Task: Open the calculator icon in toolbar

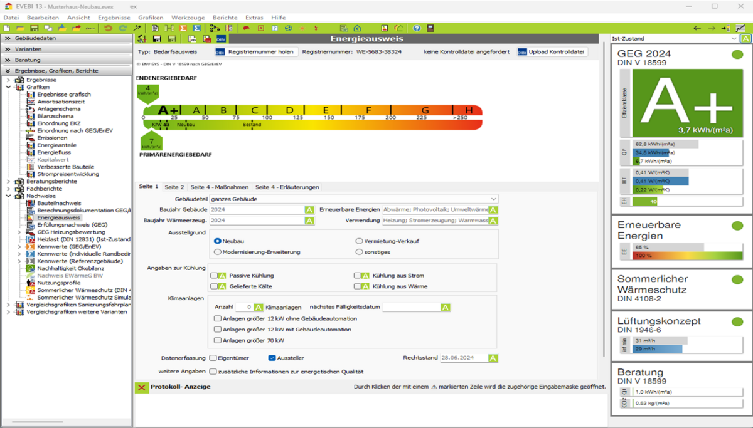Action: click(430, 28)
